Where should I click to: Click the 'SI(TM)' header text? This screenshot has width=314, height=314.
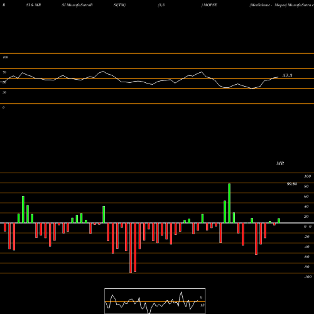119,5
